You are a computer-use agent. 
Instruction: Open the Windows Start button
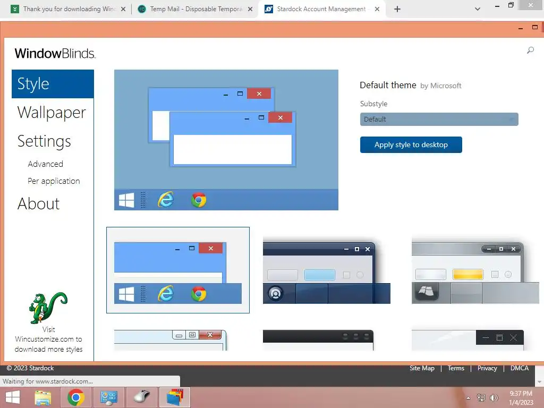(x=13, y=397)
